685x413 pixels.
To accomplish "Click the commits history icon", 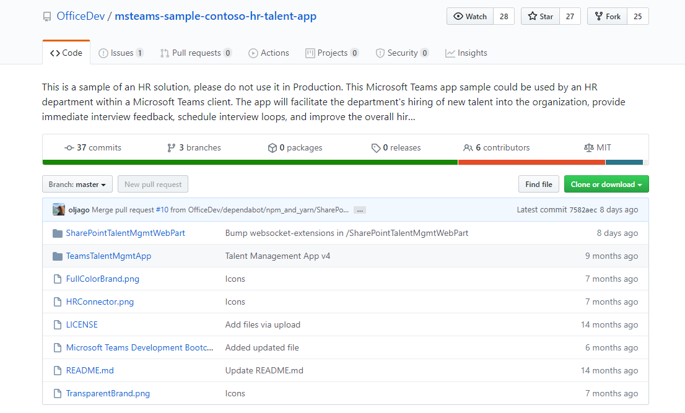I will click(69, 148).
